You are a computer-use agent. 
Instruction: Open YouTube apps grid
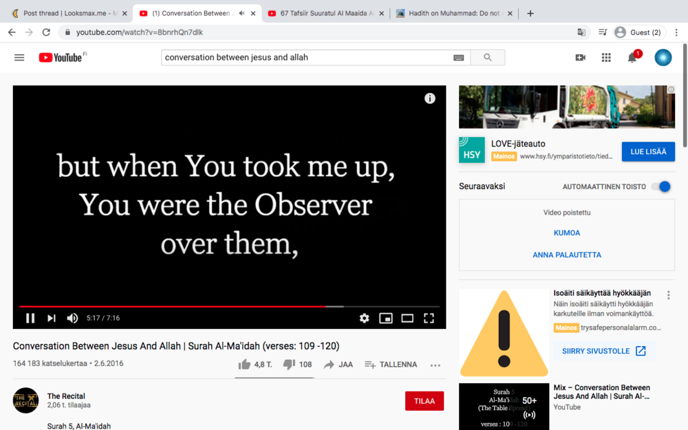point(606,58)
